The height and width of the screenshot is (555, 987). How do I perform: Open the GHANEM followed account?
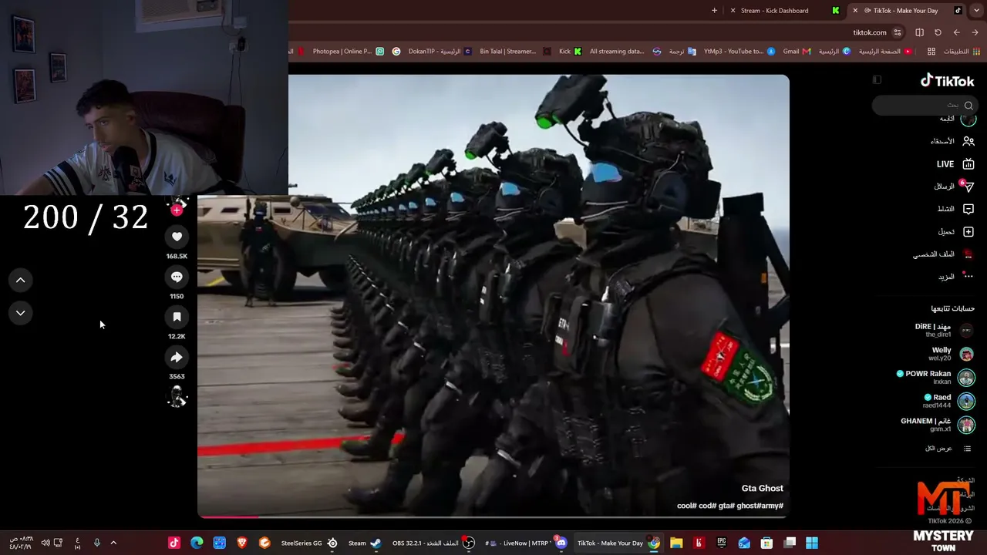938,425
